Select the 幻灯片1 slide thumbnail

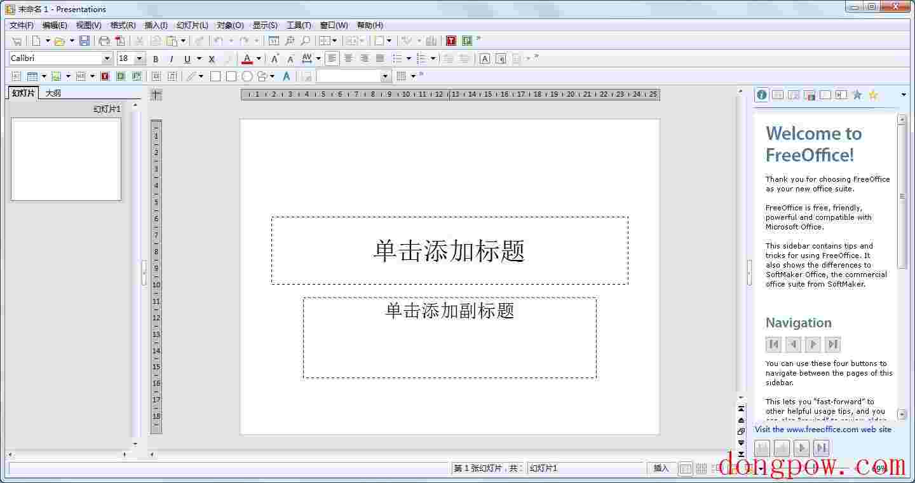(x=66, y=159)
